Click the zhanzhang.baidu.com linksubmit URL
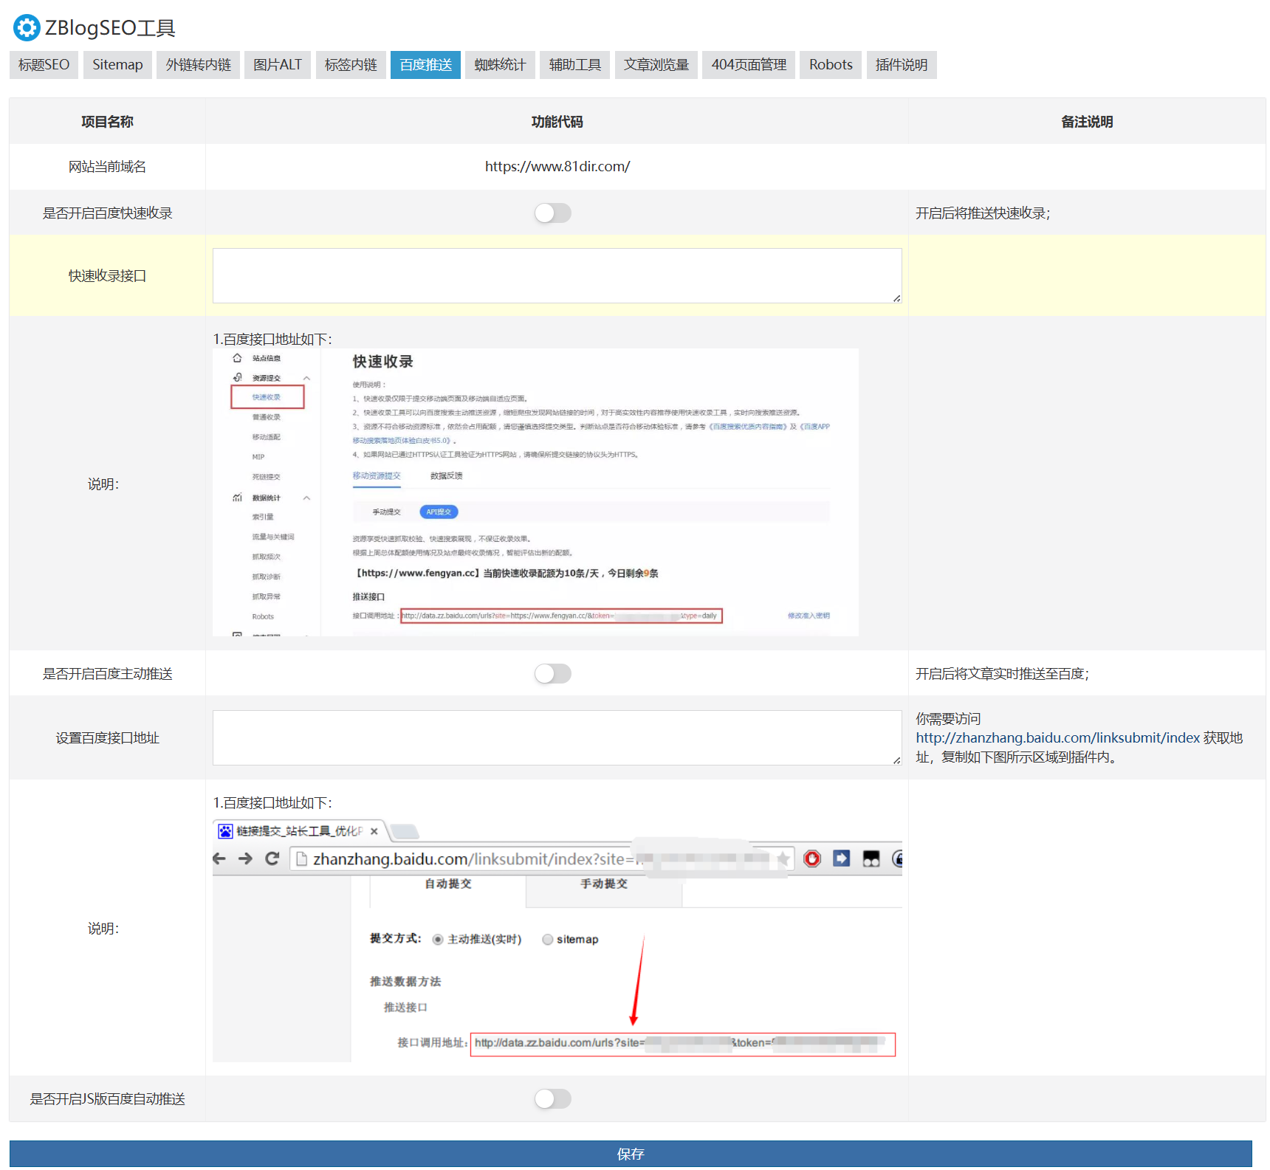1270x1170 pixels. coord(1057,738)
